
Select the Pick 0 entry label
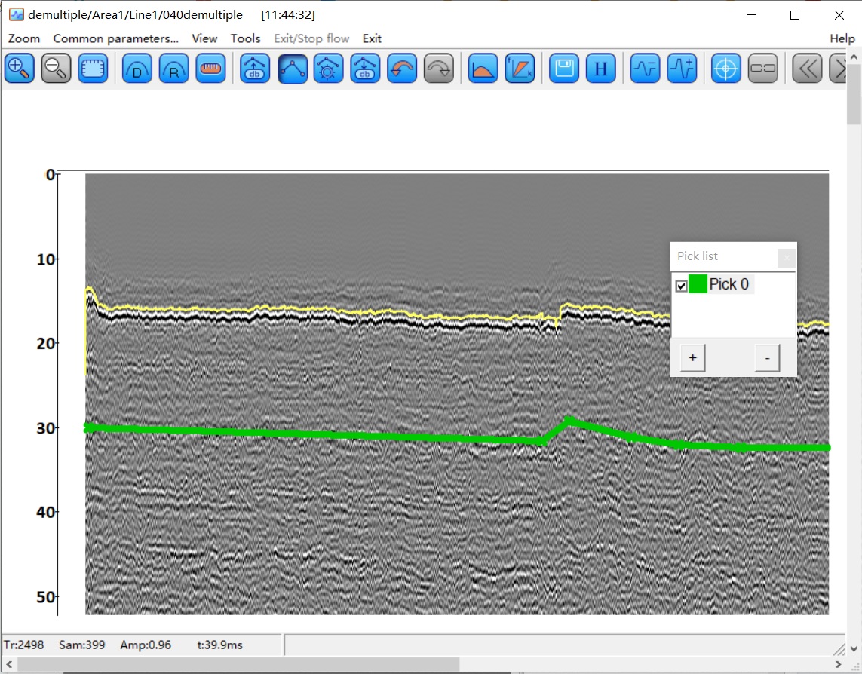729,284
